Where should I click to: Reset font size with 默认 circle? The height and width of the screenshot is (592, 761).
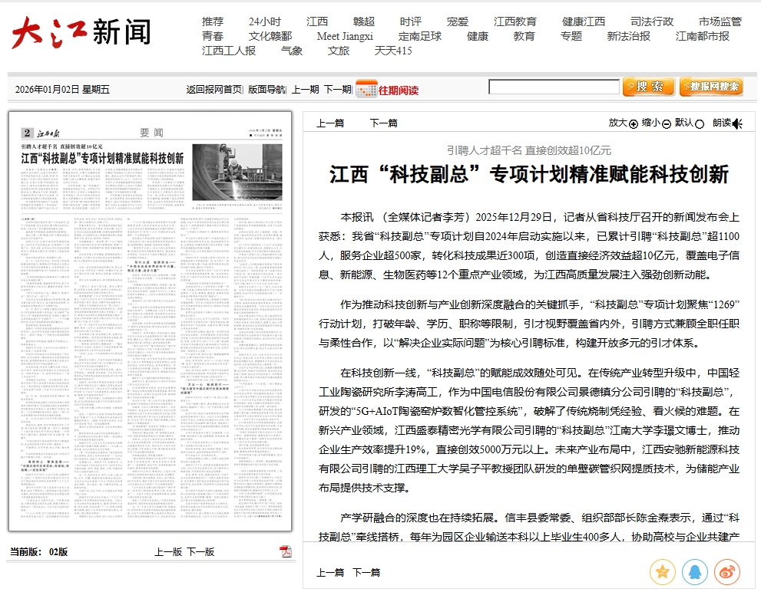click(700, 123)
